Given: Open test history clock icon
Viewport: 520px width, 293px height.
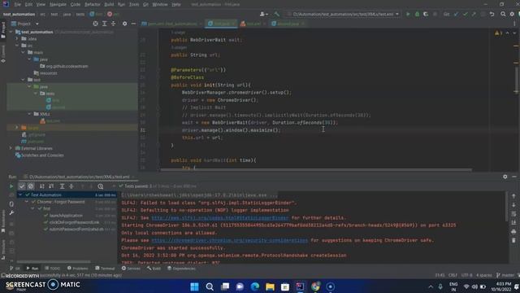Looking at the screenshot, I should 101,186.
